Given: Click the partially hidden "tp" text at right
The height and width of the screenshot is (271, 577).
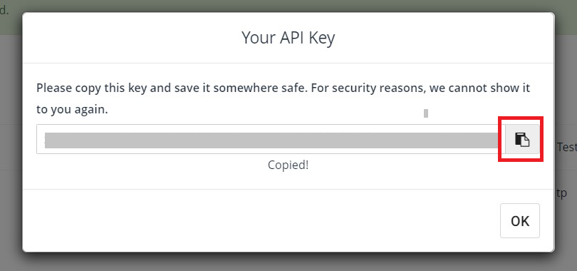Looking at the screenshot, I should coord(561,193).
